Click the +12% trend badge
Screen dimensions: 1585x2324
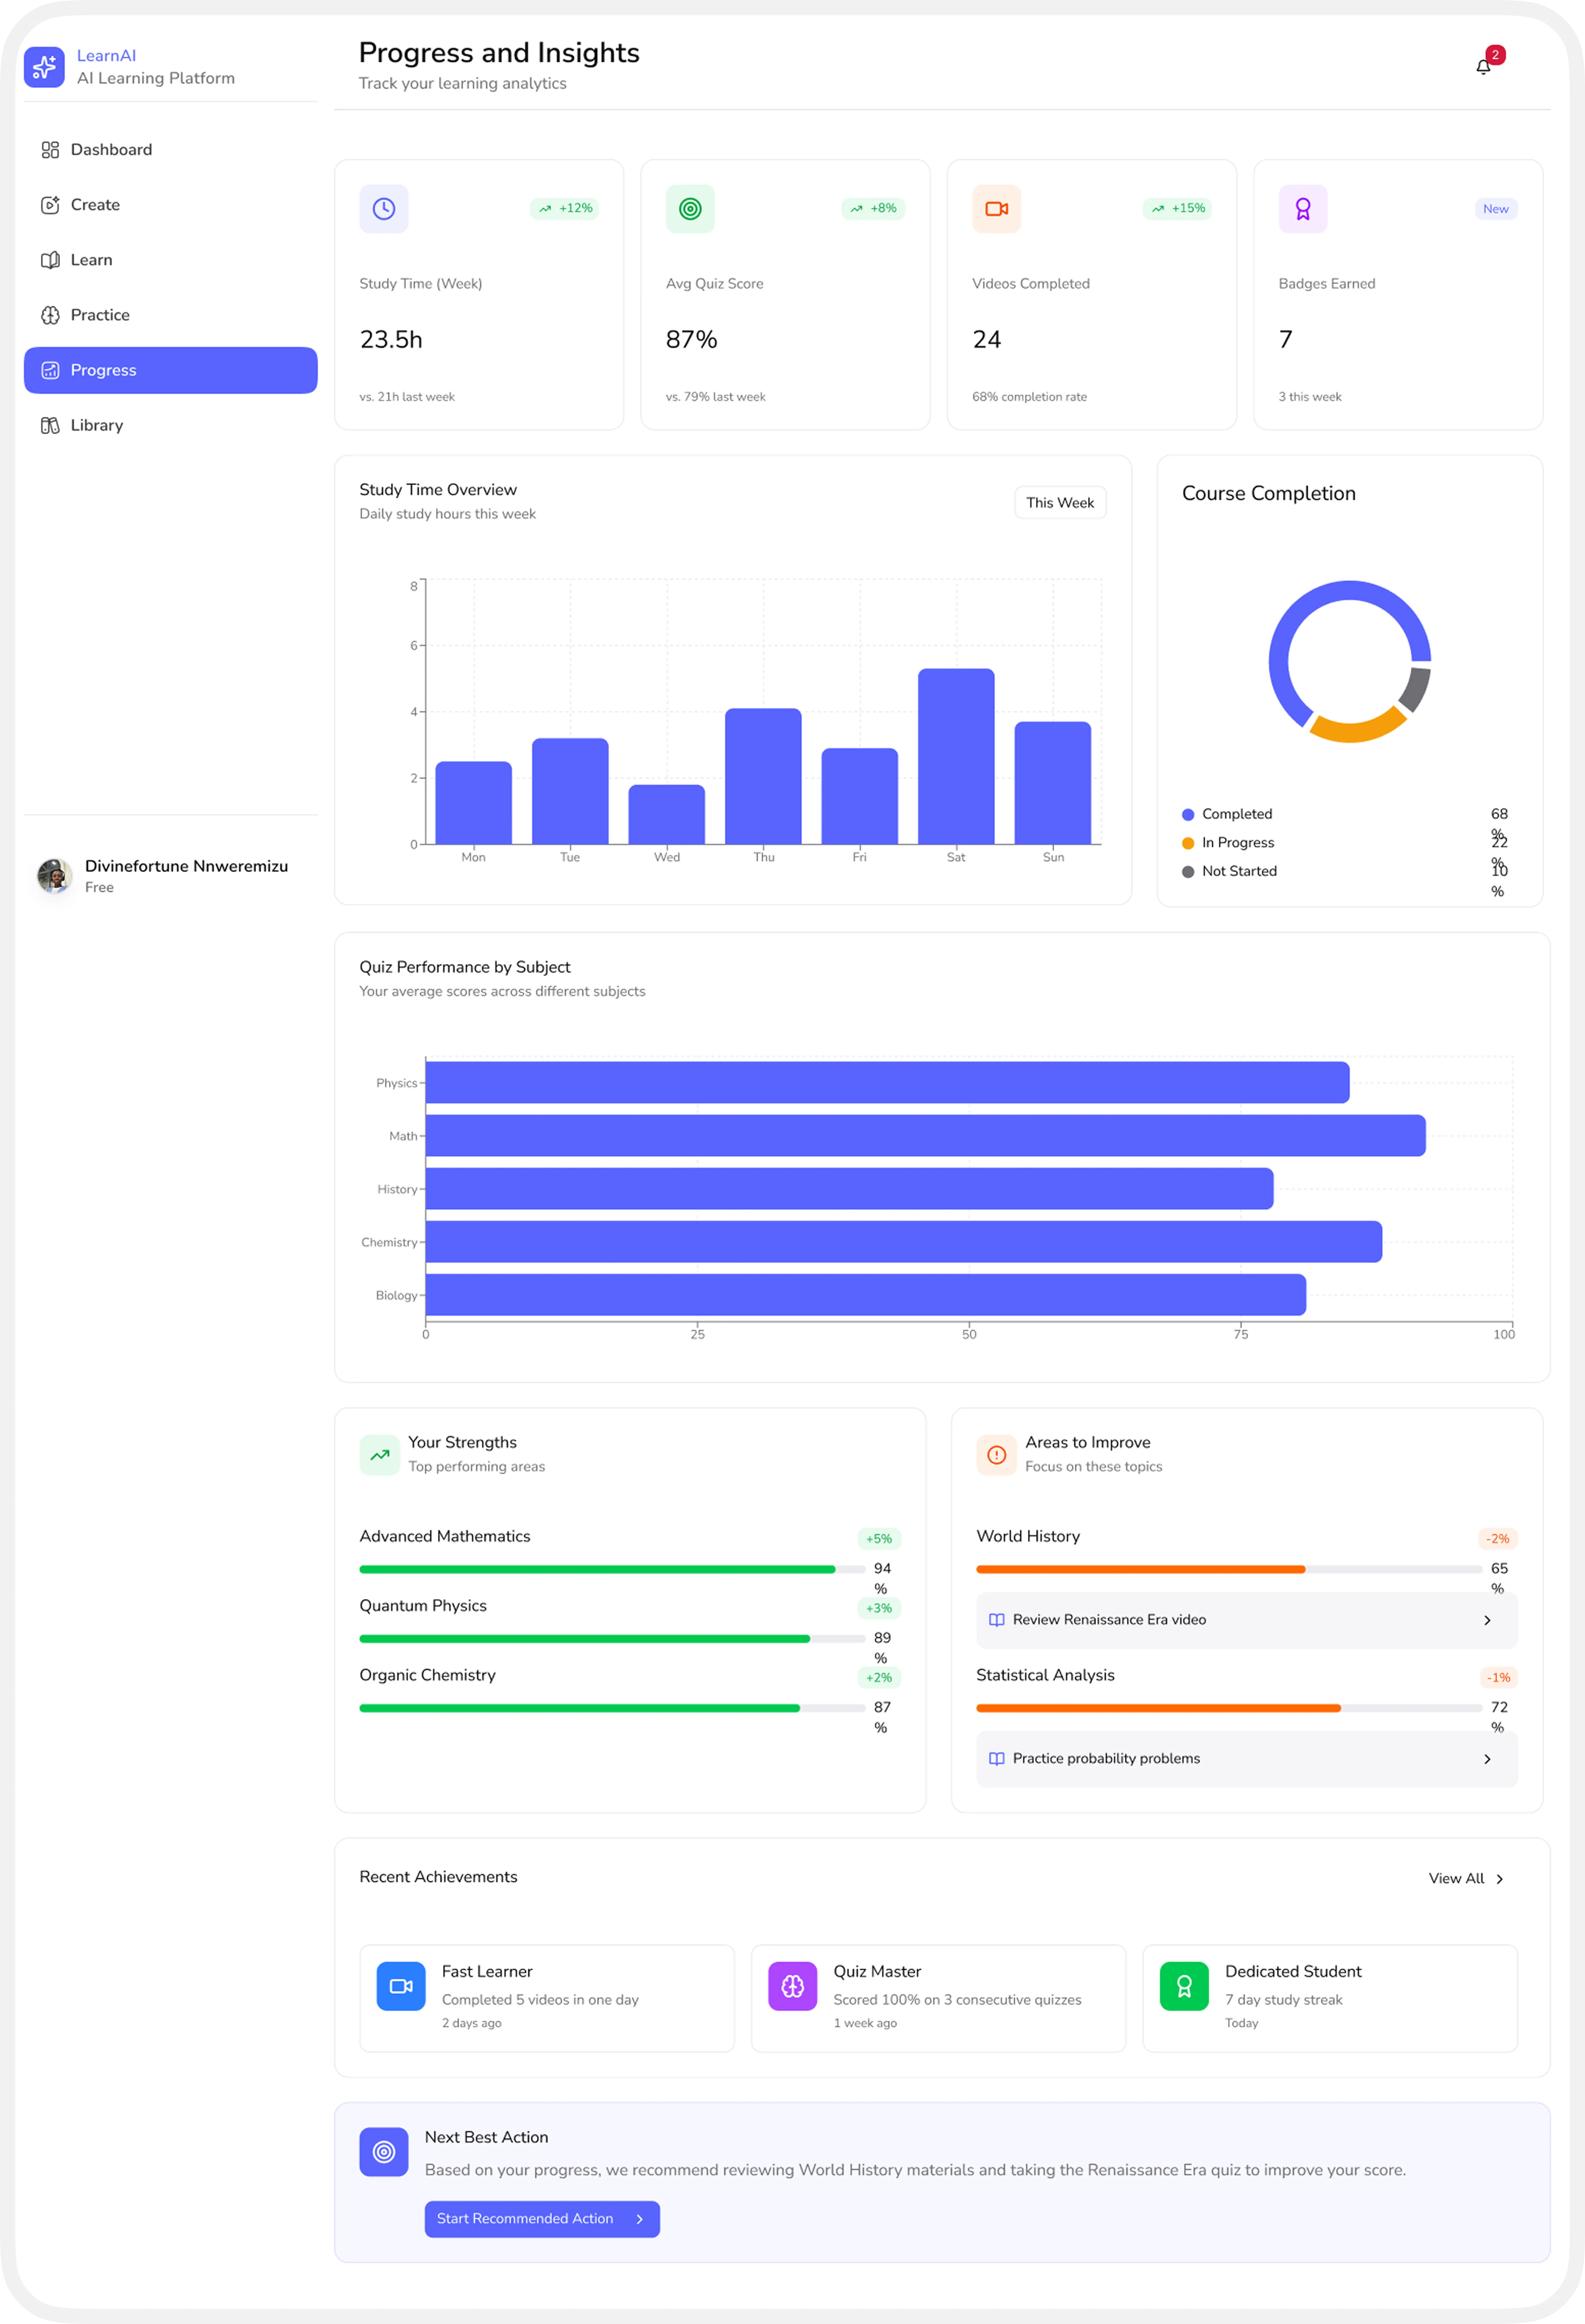click(x=565, y=209)
